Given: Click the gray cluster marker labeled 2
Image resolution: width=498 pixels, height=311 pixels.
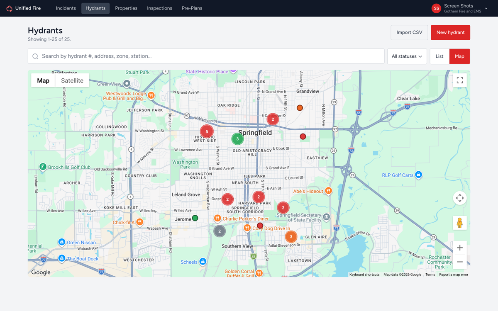Looking at the screenshot, I should tap(220, 231).
